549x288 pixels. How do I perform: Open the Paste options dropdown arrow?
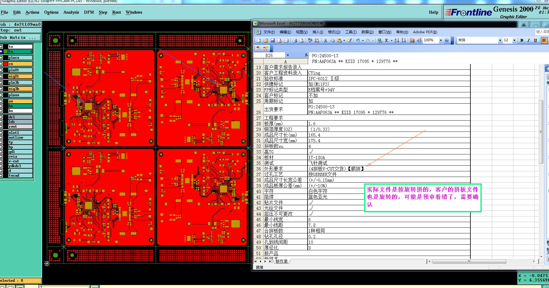coord(344,41)
